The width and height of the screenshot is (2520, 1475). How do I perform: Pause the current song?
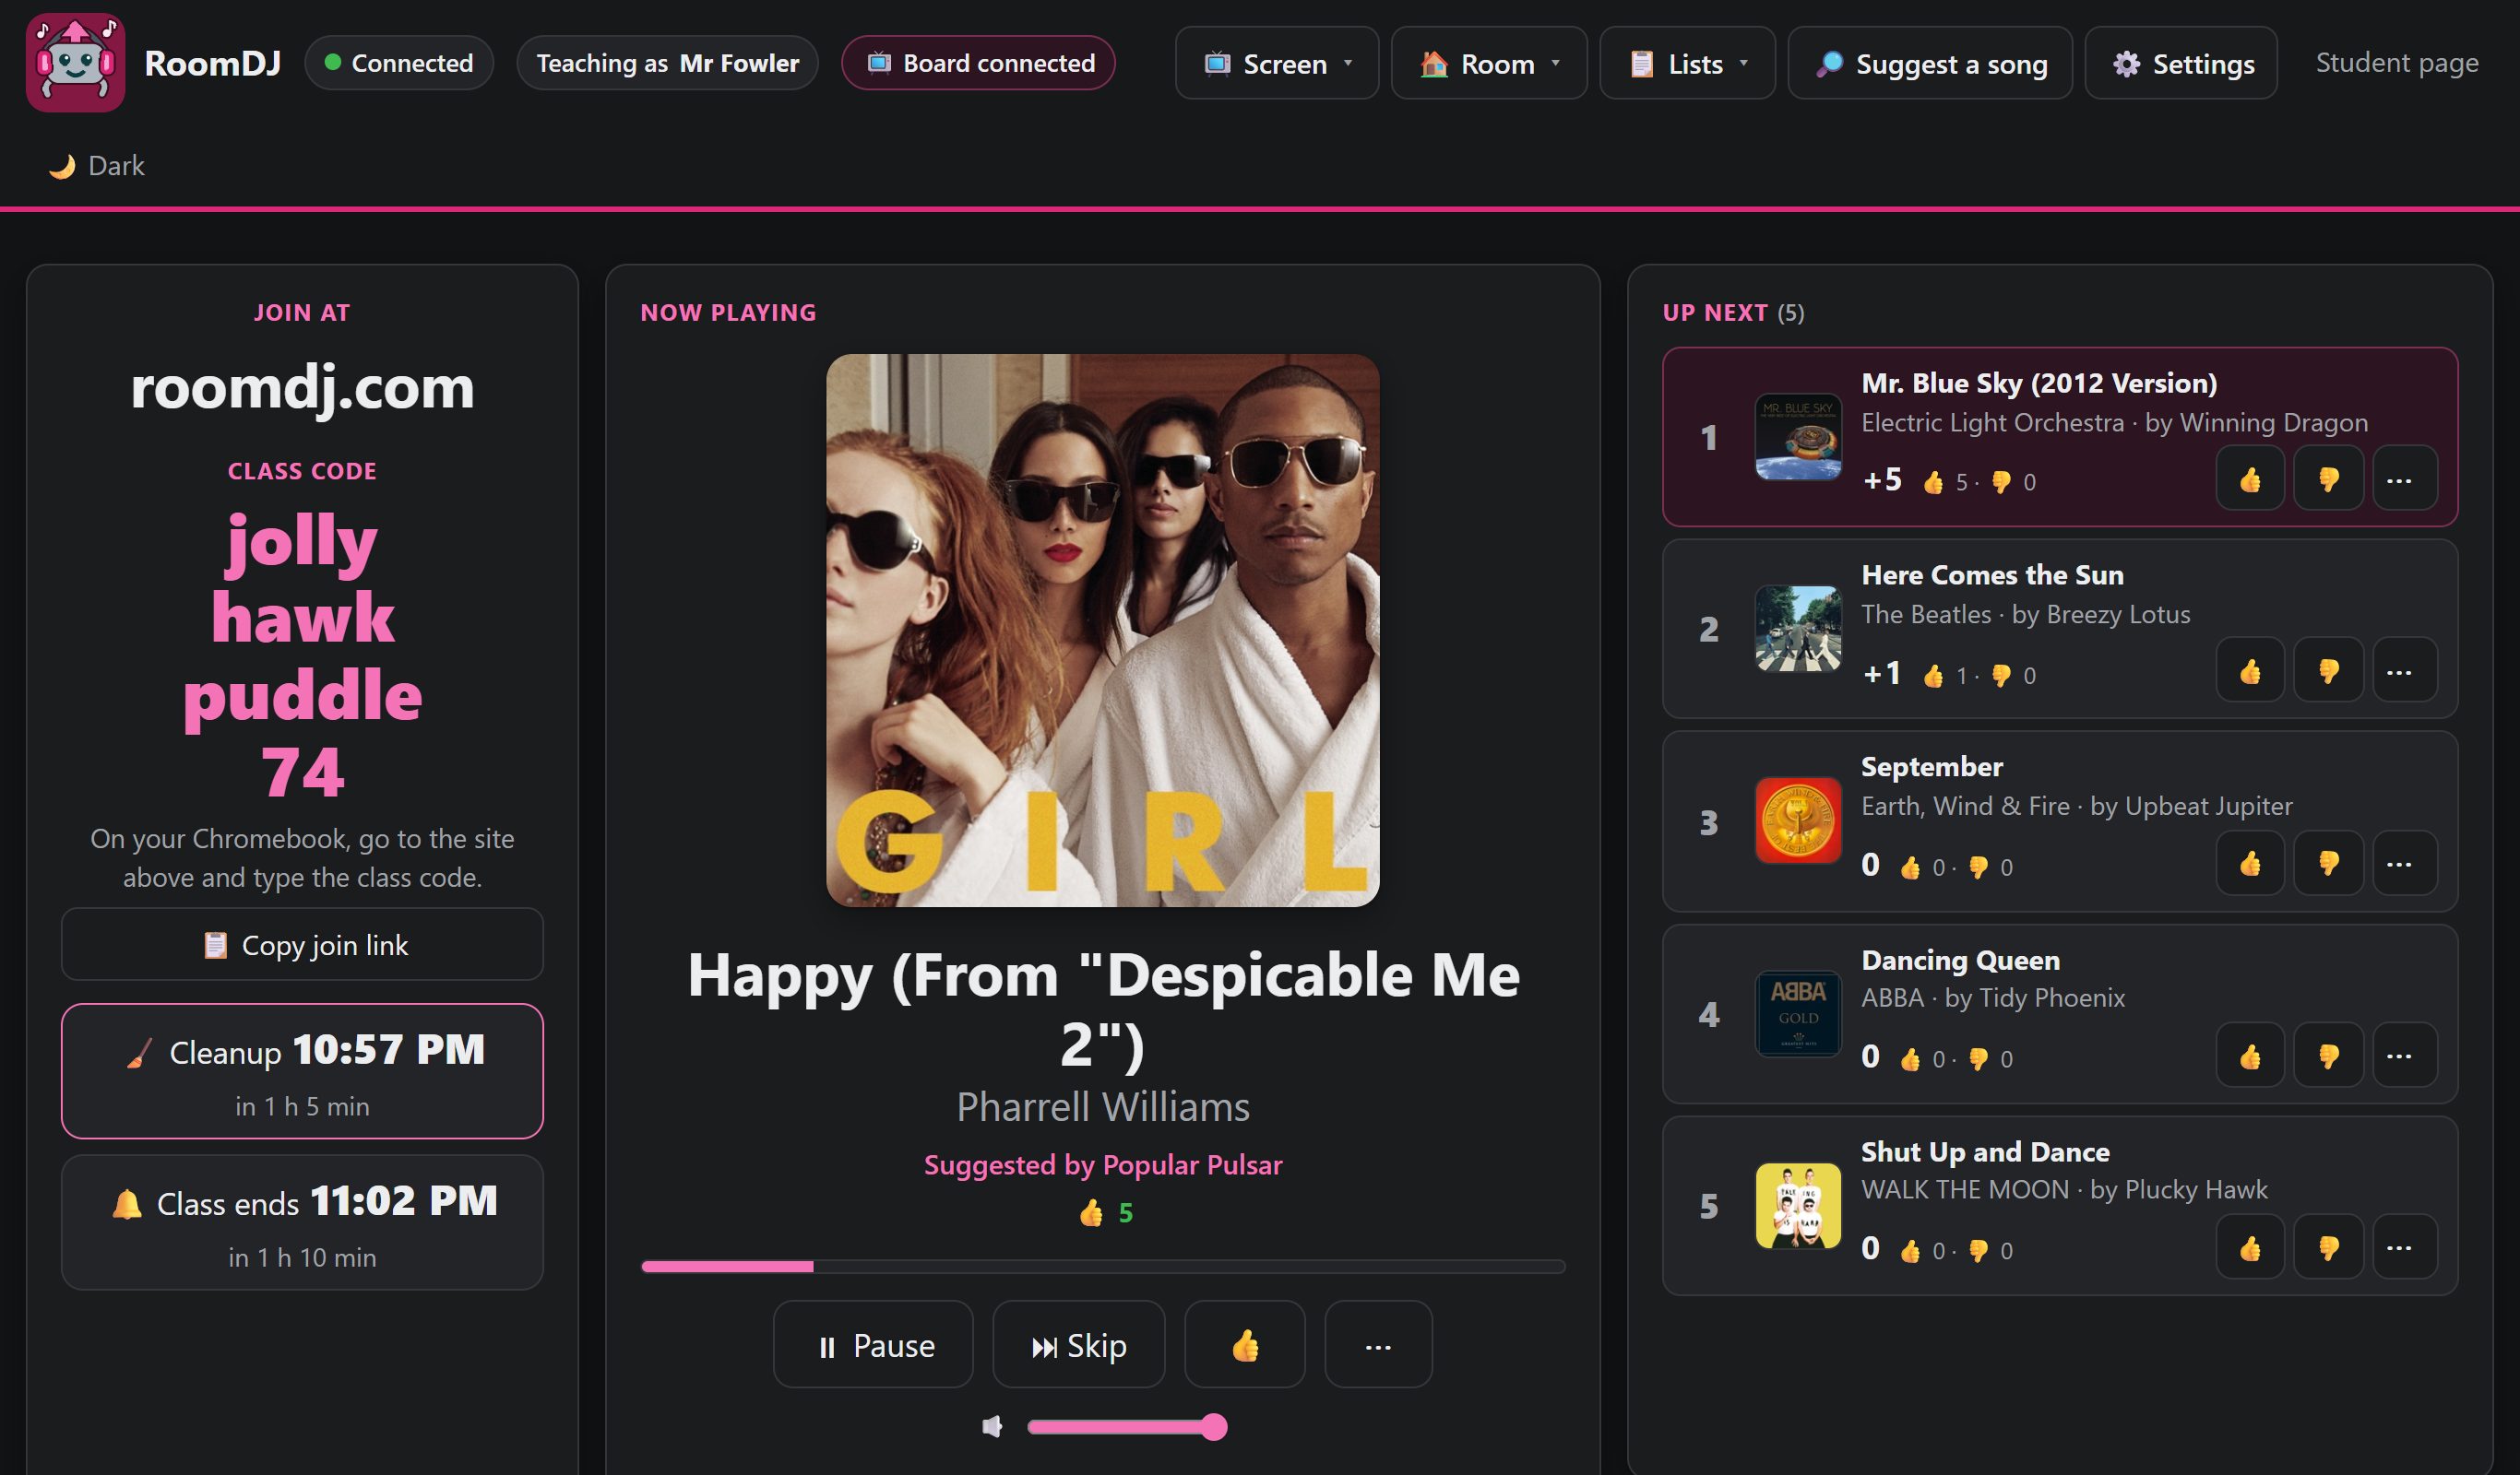click(x=873, y=1345)
